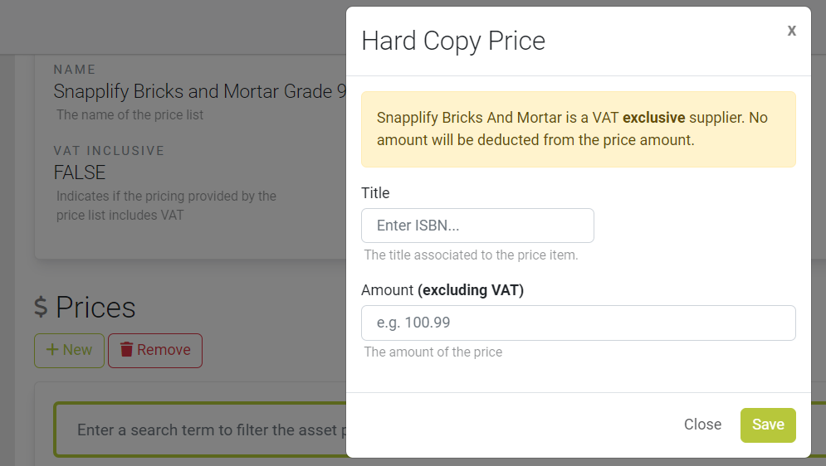Click the Close button in dialog footer

(702, 425)
